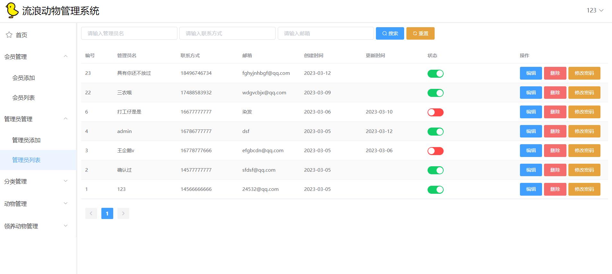Image resolution: width=612 pixels, height=274 pixels.
Task: Focus the 请输入联系方式 field
Action: (x=227, y=33)
